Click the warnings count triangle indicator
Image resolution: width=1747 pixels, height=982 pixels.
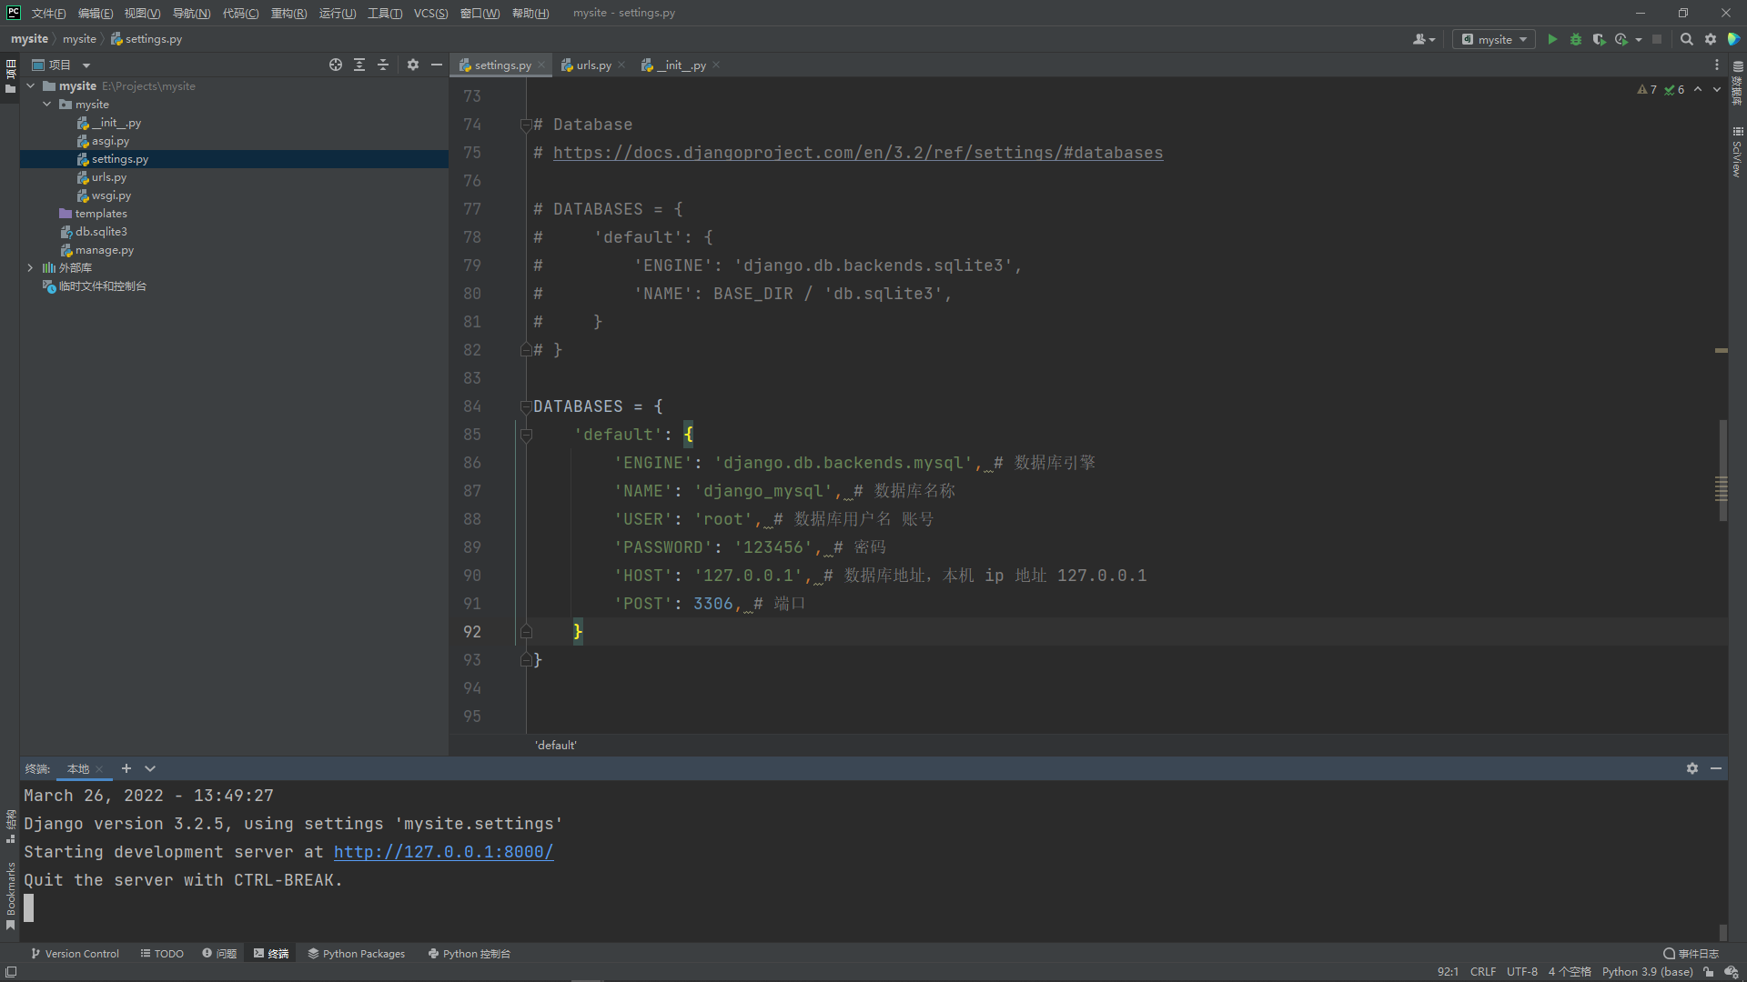click(1647, 89)
